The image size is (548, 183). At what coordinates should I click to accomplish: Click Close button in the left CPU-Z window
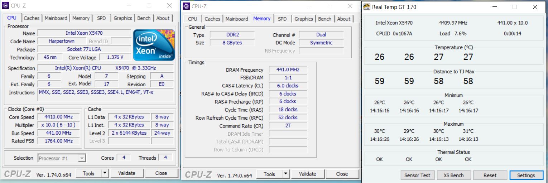pos(161,173)
